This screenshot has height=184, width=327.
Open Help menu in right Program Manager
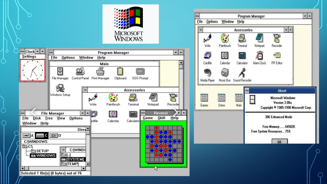click(x=241, y=22)
